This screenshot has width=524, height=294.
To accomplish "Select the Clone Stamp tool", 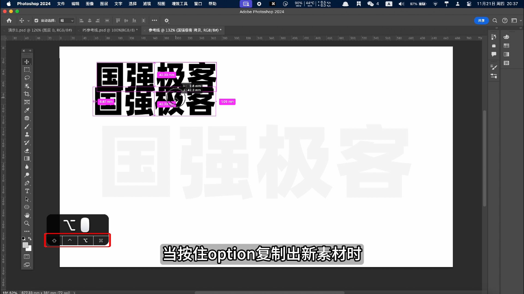I will pyautogui.click(x=27, y=134).
